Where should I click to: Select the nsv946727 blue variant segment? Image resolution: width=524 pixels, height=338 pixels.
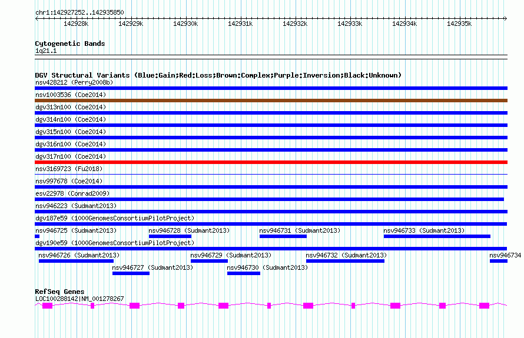click(131, 273)
